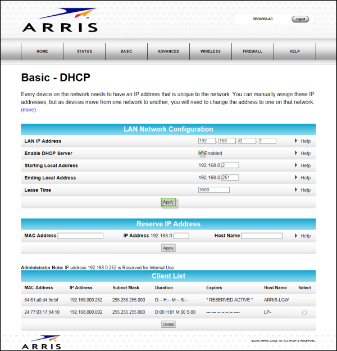This screenshot has height=351, width=337.
Task: Open Help in Reserve IP Address section
Action: pyautogui.click(x=302, y=236)
